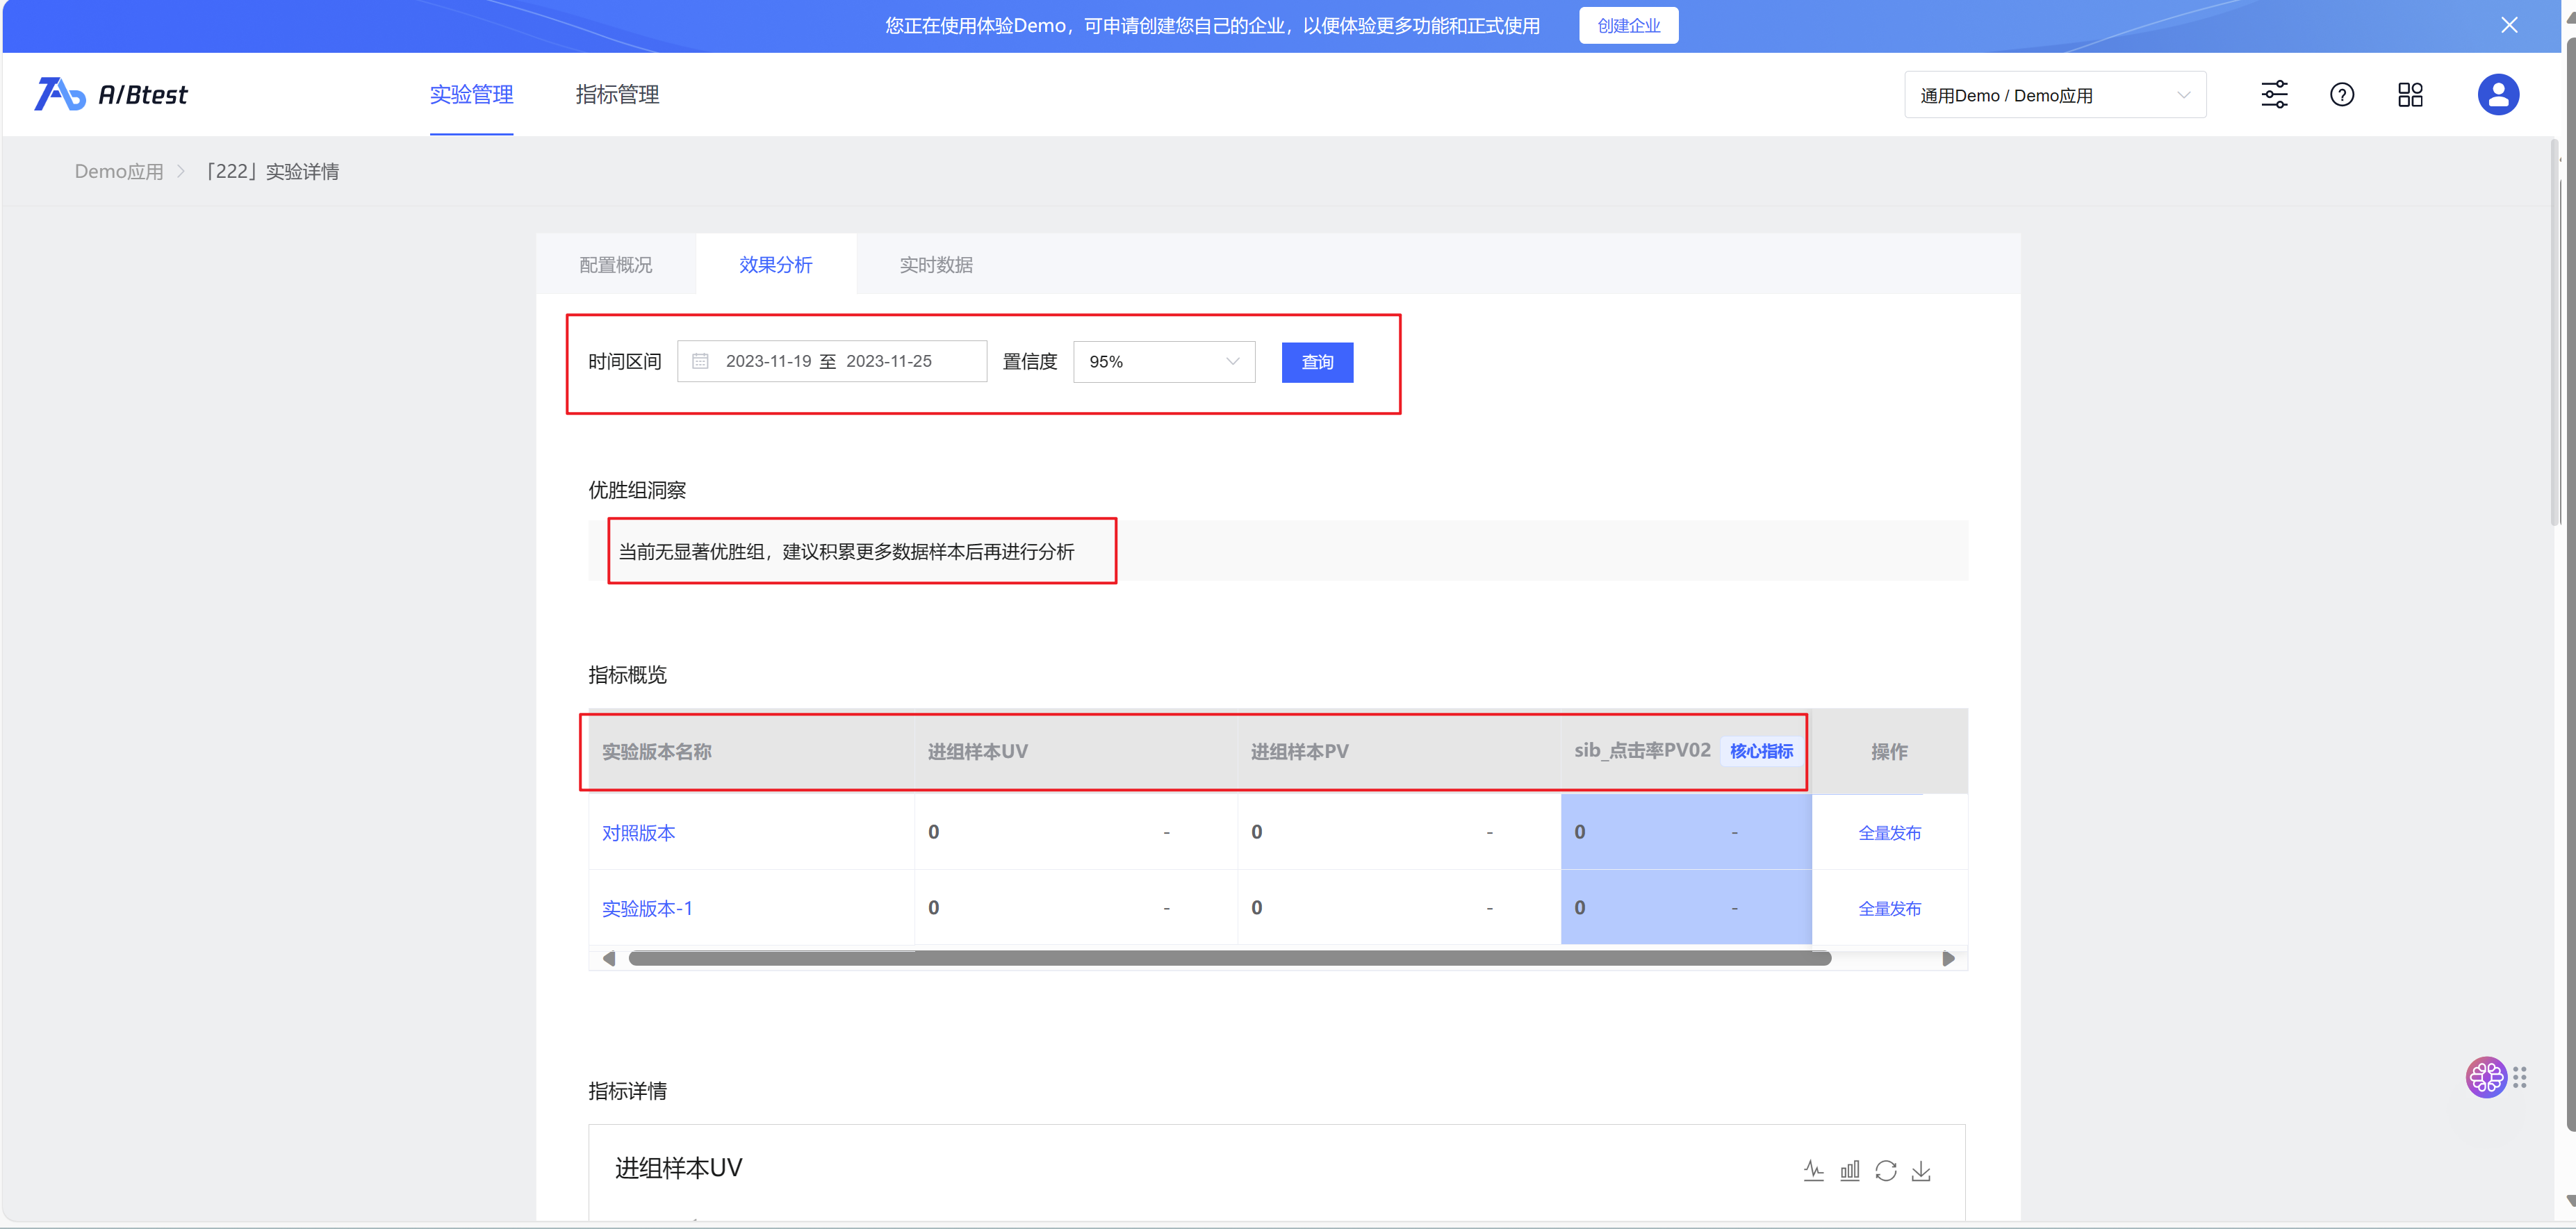Open the 时间区间 date range picker
Screen dimensions: 2576x1229
[831, 361]
